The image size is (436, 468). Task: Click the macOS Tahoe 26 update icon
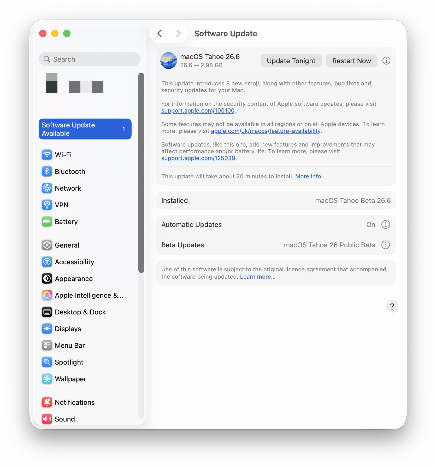tap(169, 61)
